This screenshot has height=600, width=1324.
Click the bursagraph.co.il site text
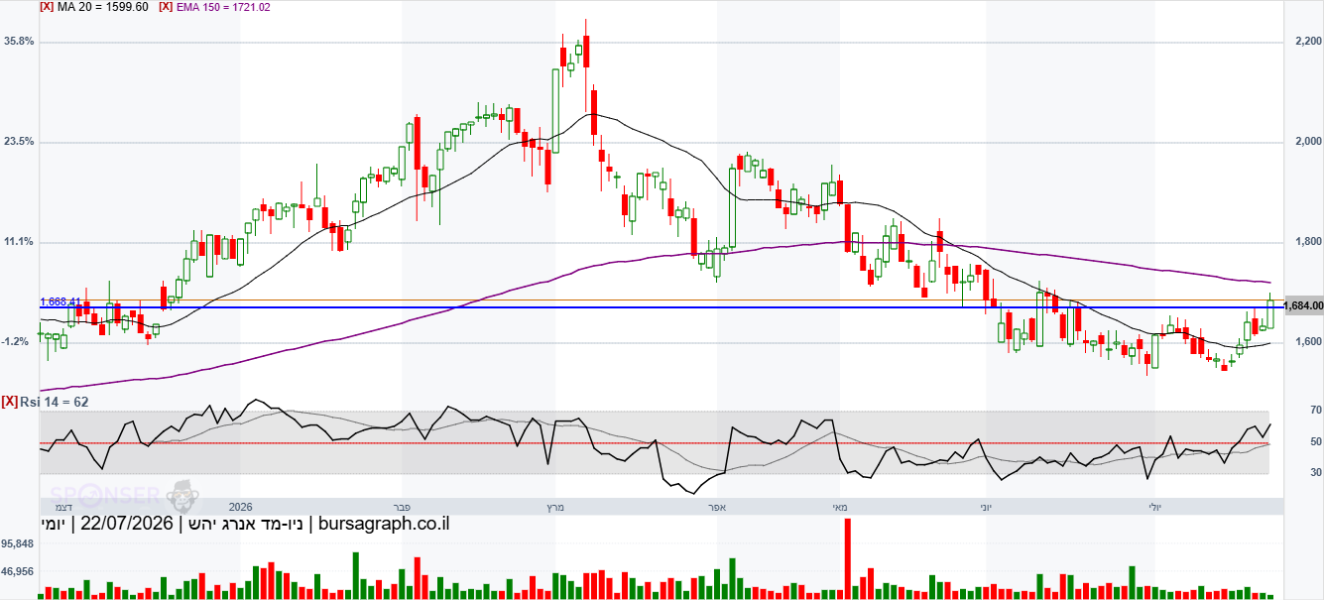(384, 524)
